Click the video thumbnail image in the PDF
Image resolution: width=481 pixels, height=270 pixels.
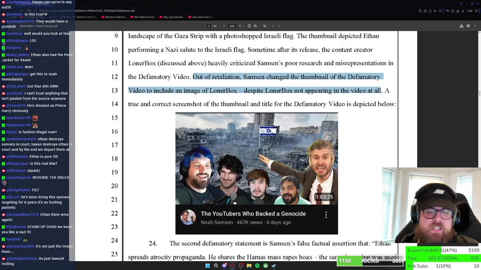[x=257, y=159]
